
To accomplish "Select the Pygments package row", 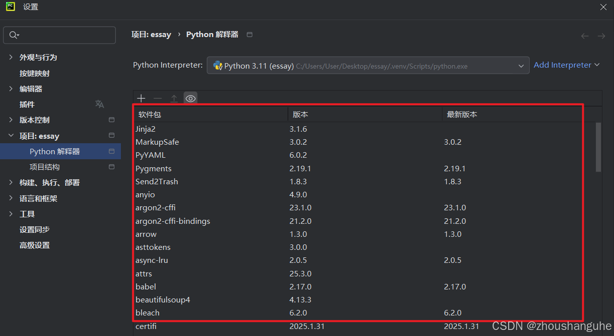I will click(364, 168).
